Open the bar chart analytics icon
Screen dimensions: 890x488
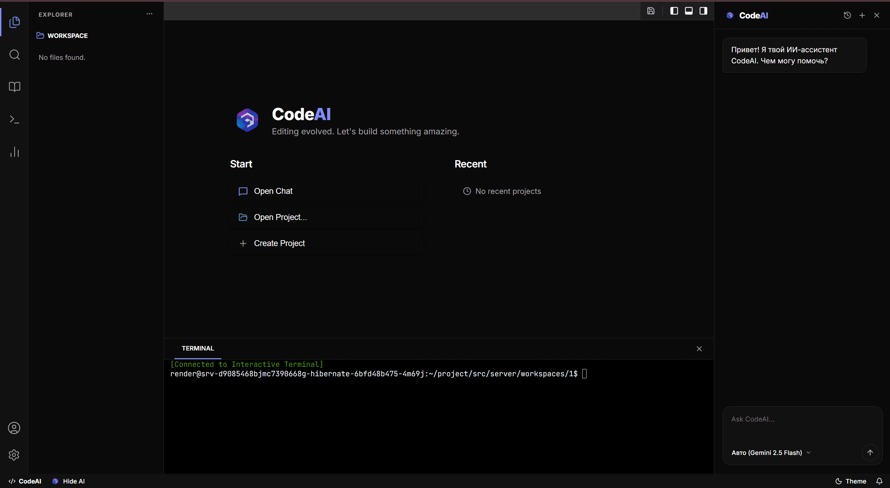[x=14, y=152]
